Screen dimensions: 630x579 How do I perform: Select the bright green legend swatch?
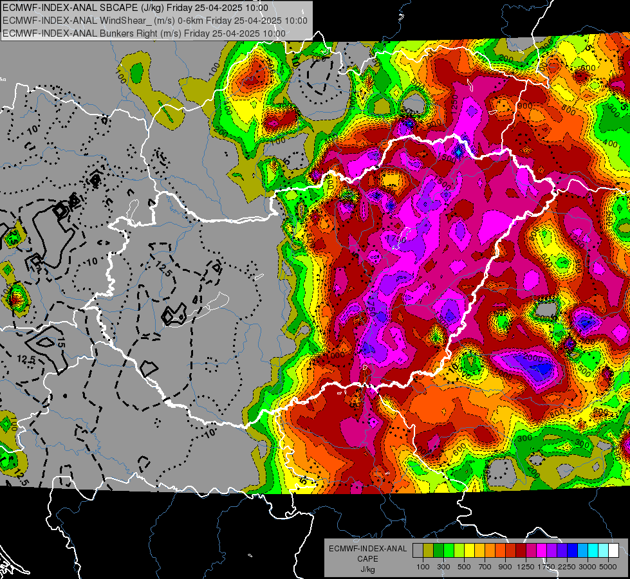pos(449,550)
